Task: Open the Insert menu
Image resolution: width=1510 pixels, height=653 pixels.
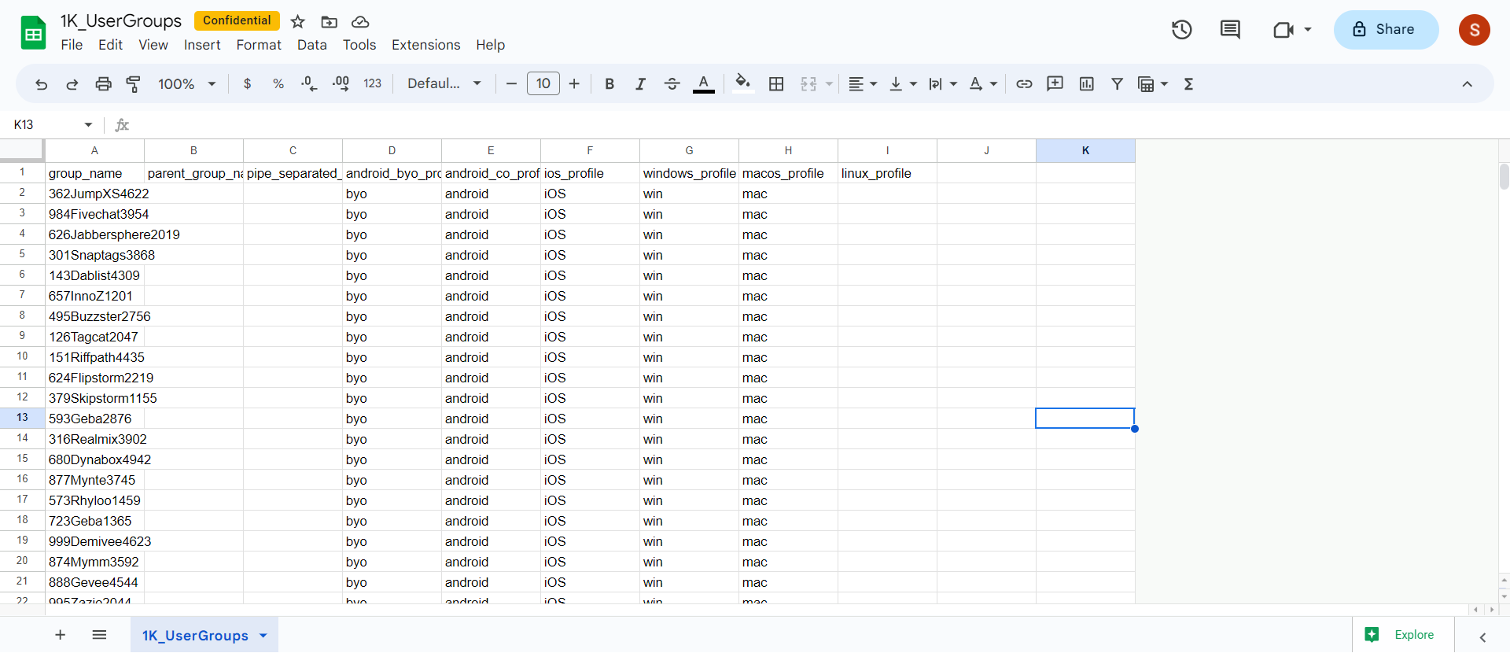Action: 202,45
